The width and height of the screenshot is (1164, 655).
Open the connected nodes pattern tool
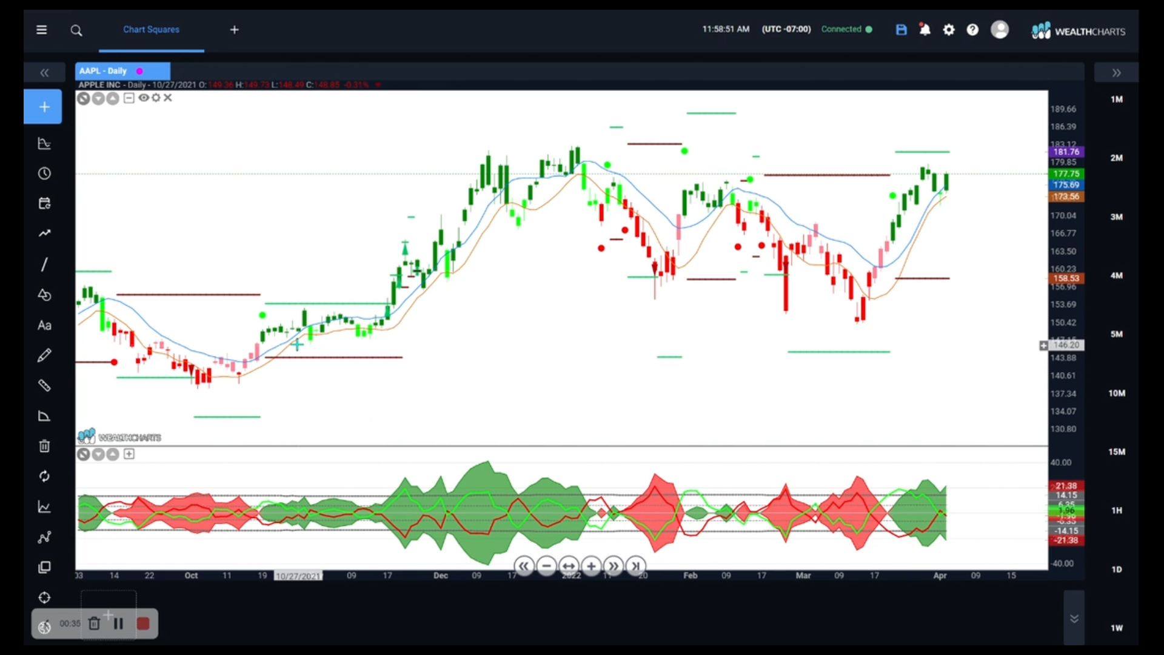coord(44,537)
